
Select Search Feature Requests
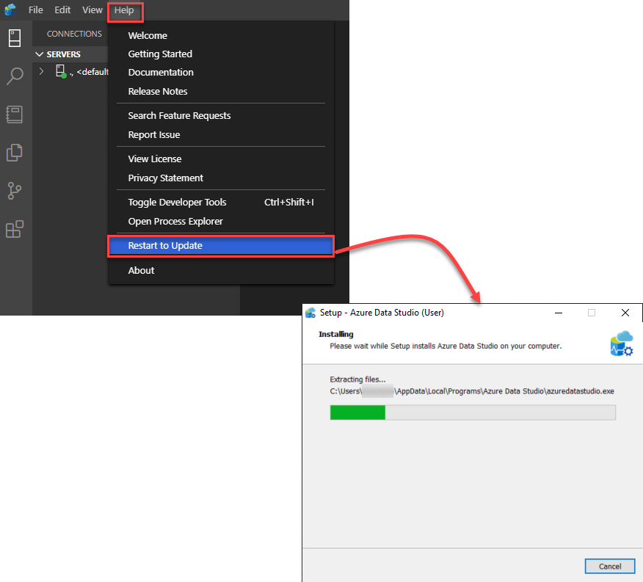[x=221, y=116]
